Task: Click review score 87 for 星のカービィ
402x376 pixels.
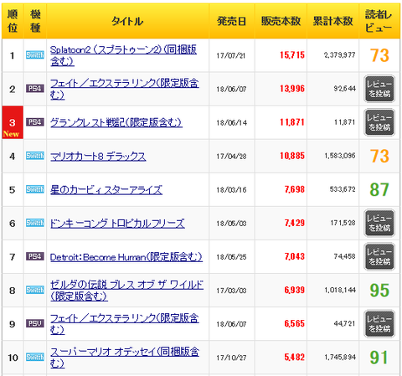Action: click(379, 189)
